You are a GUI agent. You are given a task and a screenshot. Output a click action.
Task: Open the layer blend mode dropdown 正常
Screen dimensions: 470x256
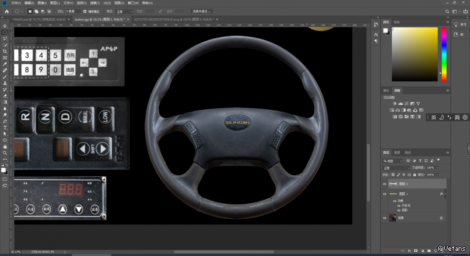[396, 168]
